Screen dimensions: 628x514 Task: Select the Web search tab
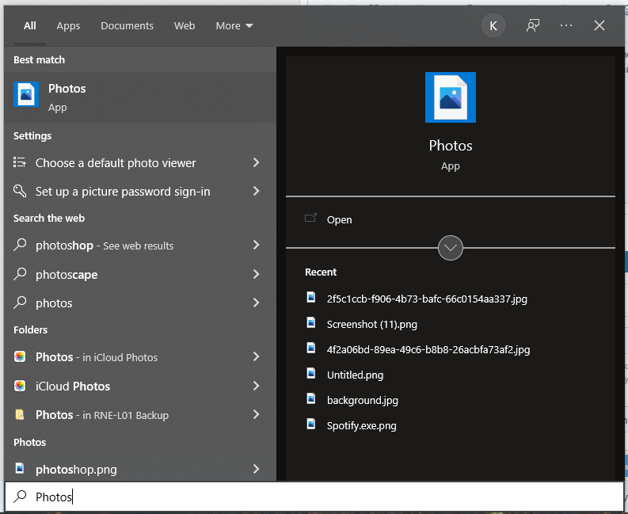185,25
